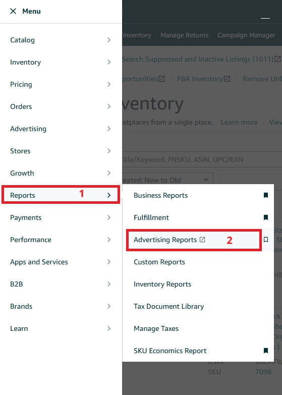Screen dimensions: 282x395
Task: Click external link icon next to FBA Inventory
Action: [x=227, y=79]
